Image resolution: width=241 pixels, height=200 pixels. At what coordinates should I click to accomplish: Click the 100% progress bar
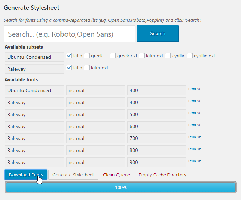pyautogui.click(x=121, y=188)
